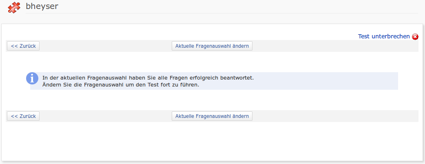Image resolution: width=425 pixels, height=164 pixels.
Task: Click the first line of the info message
Action: pos(148,77)
